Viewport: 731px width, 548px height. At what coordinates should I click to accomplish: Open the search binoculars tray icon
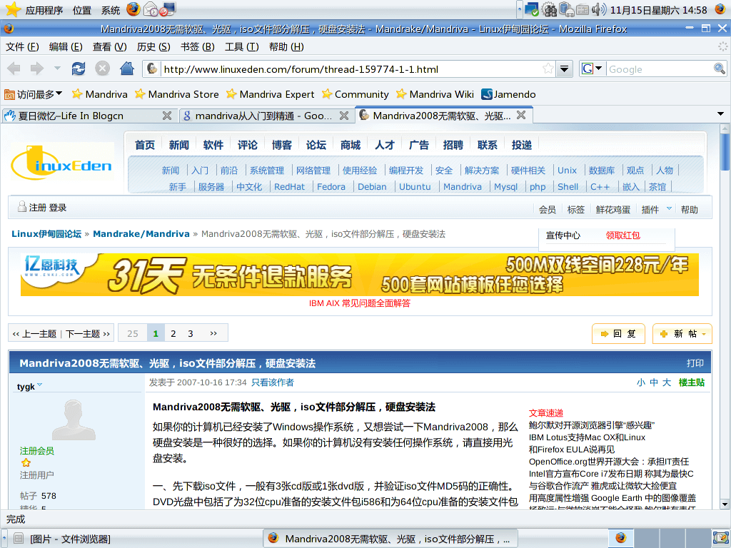point(549,9)
